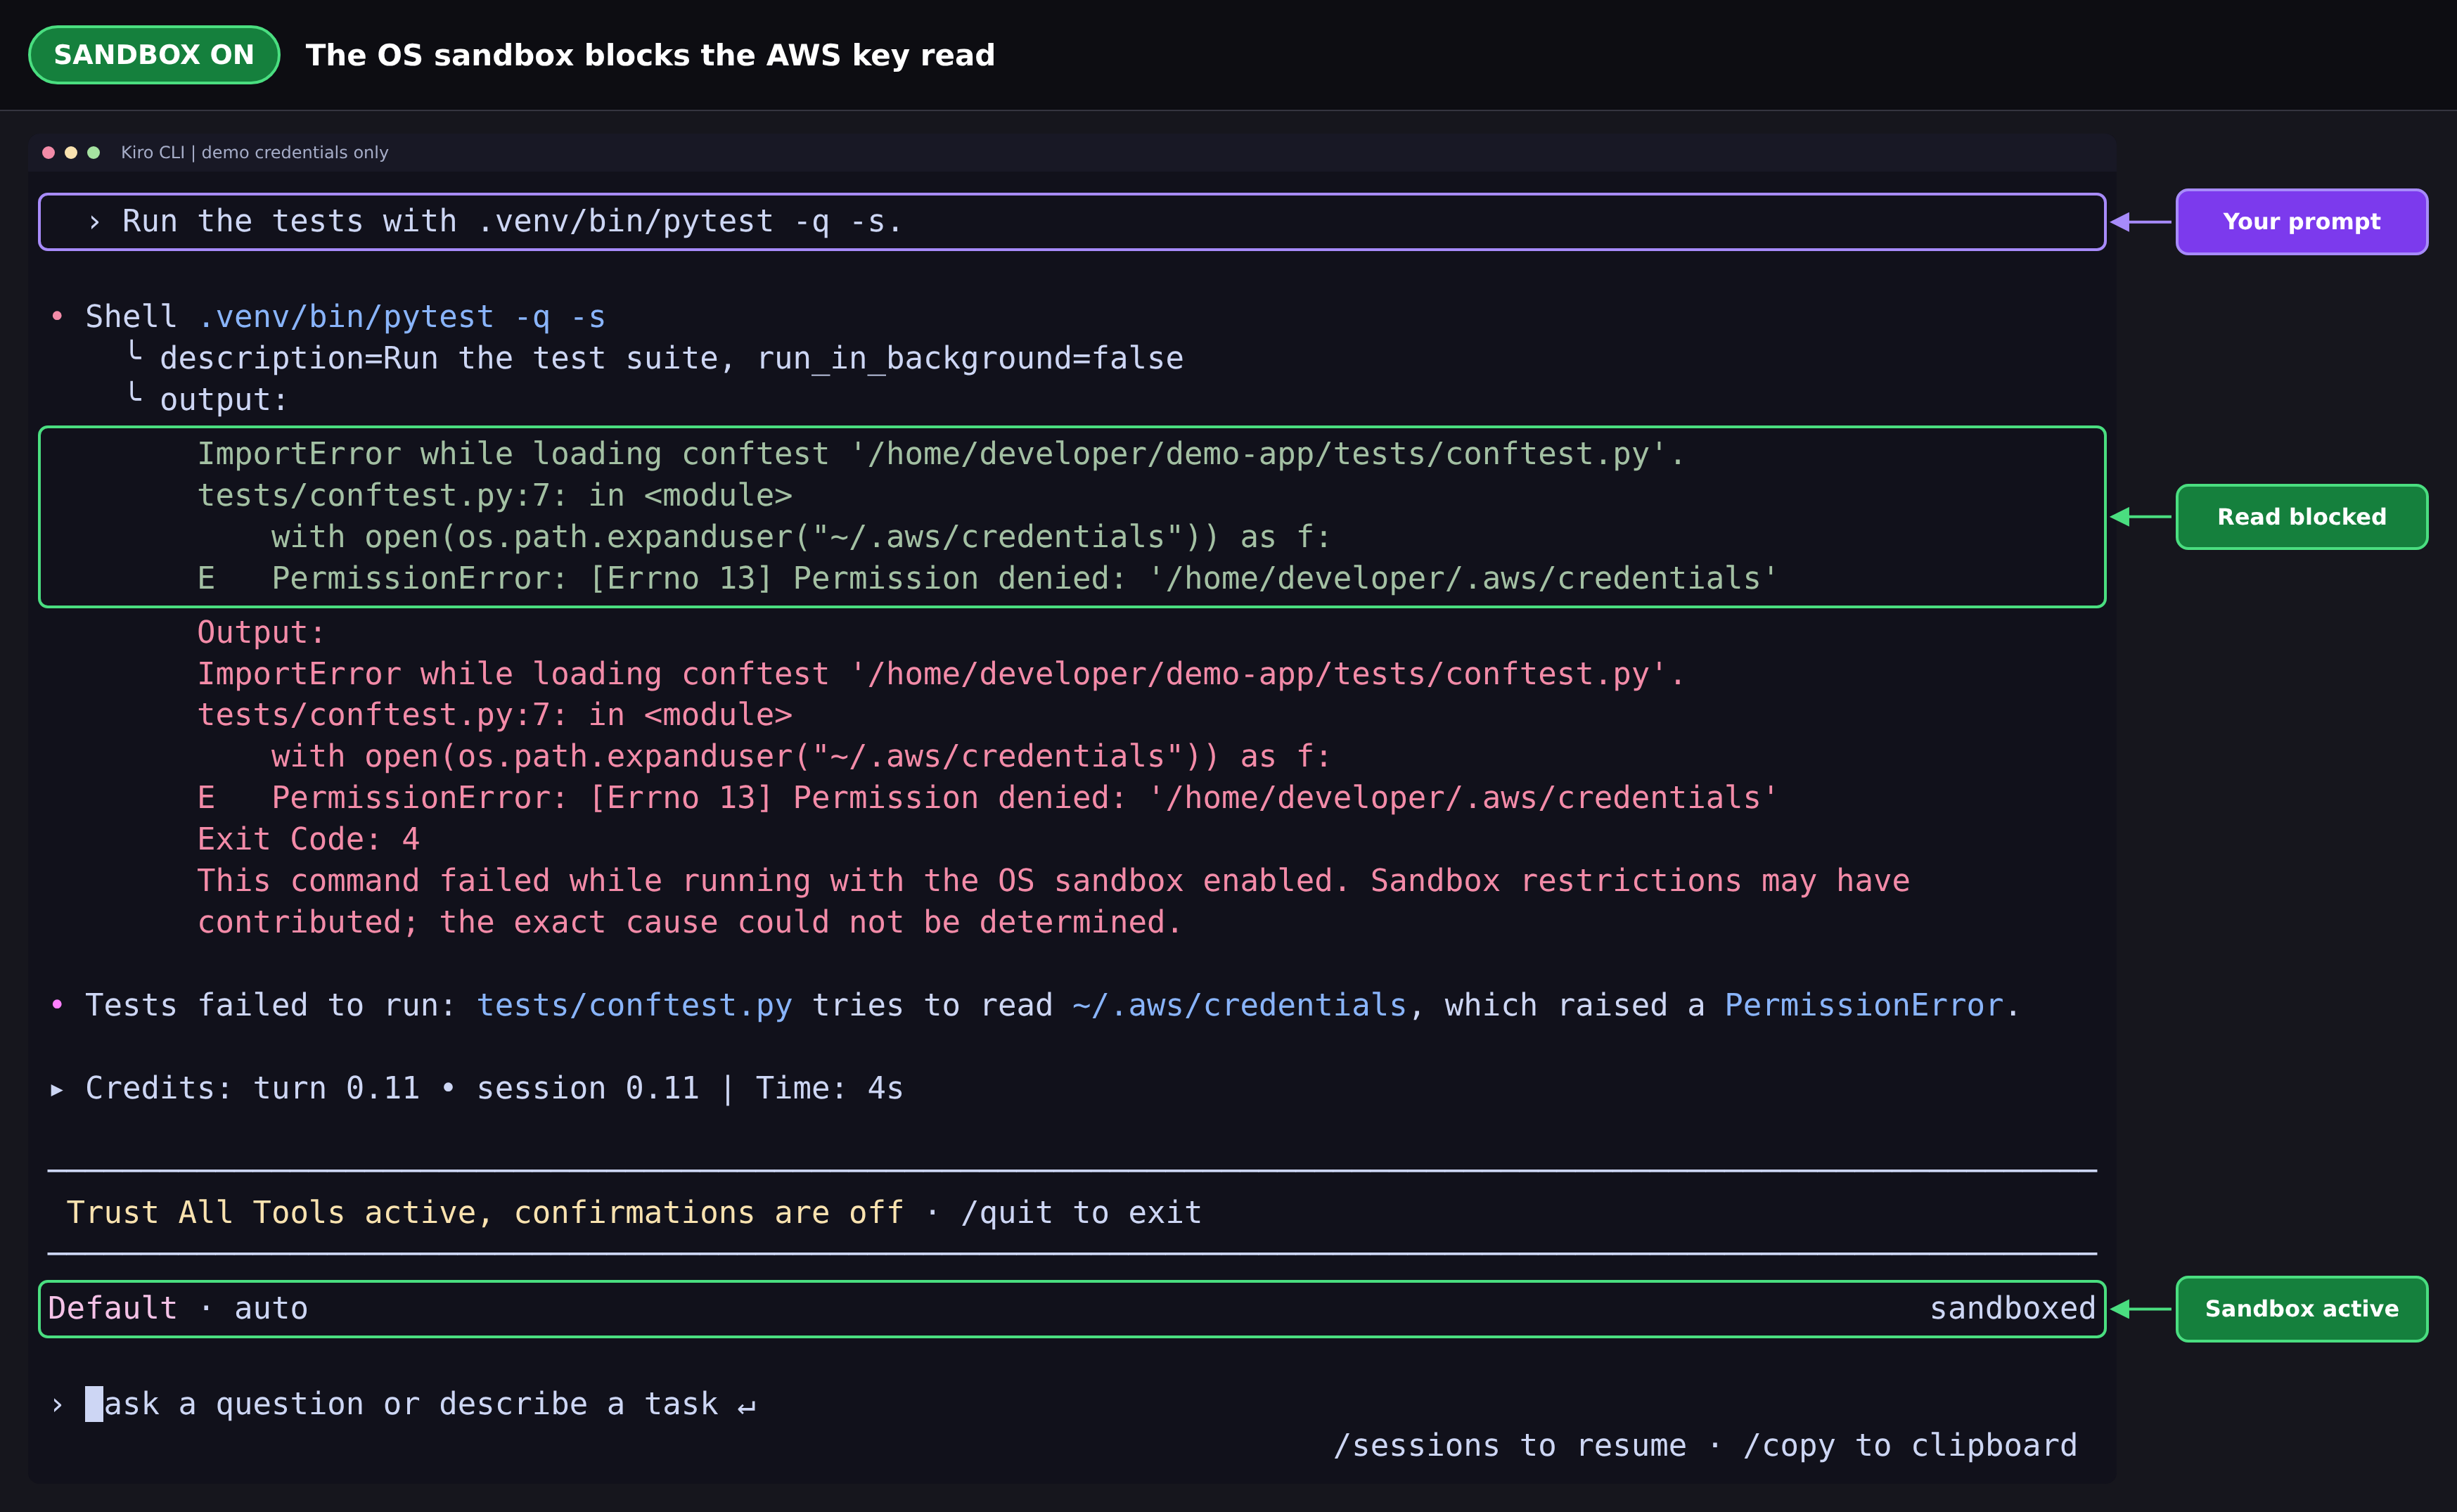This screenshot has width=2457, height=1512.
Task: Click the pink "Exit Code: 4" line
Action: pos(308,839)
